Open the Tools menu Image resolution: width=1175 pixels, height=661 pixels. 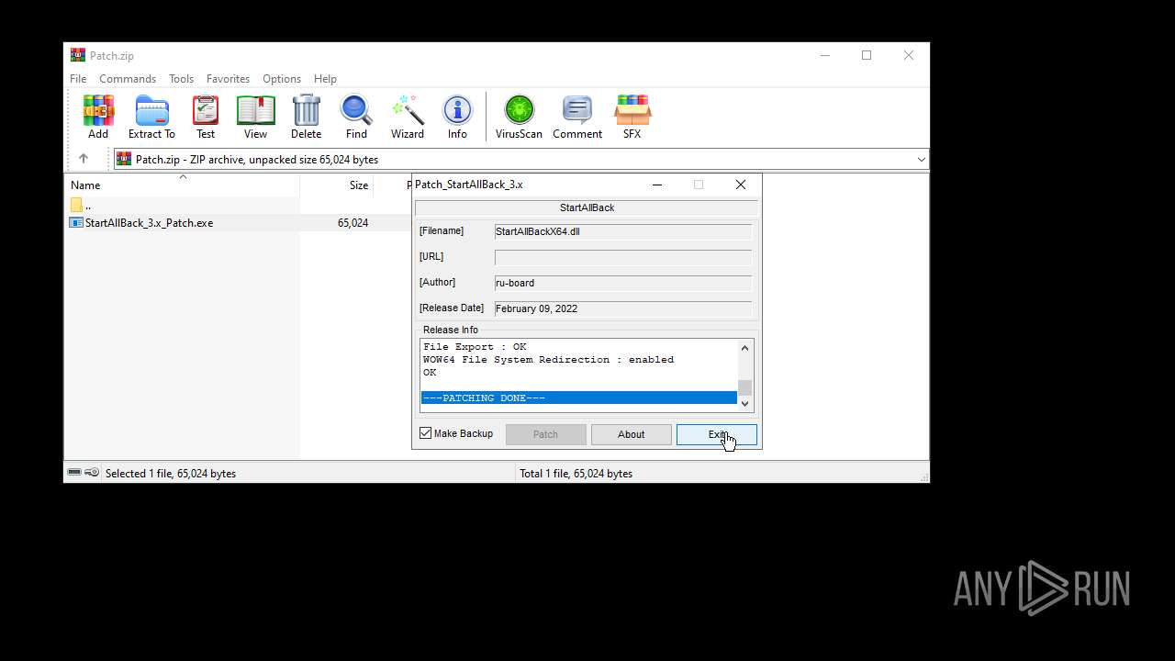(x=181, y=79)
